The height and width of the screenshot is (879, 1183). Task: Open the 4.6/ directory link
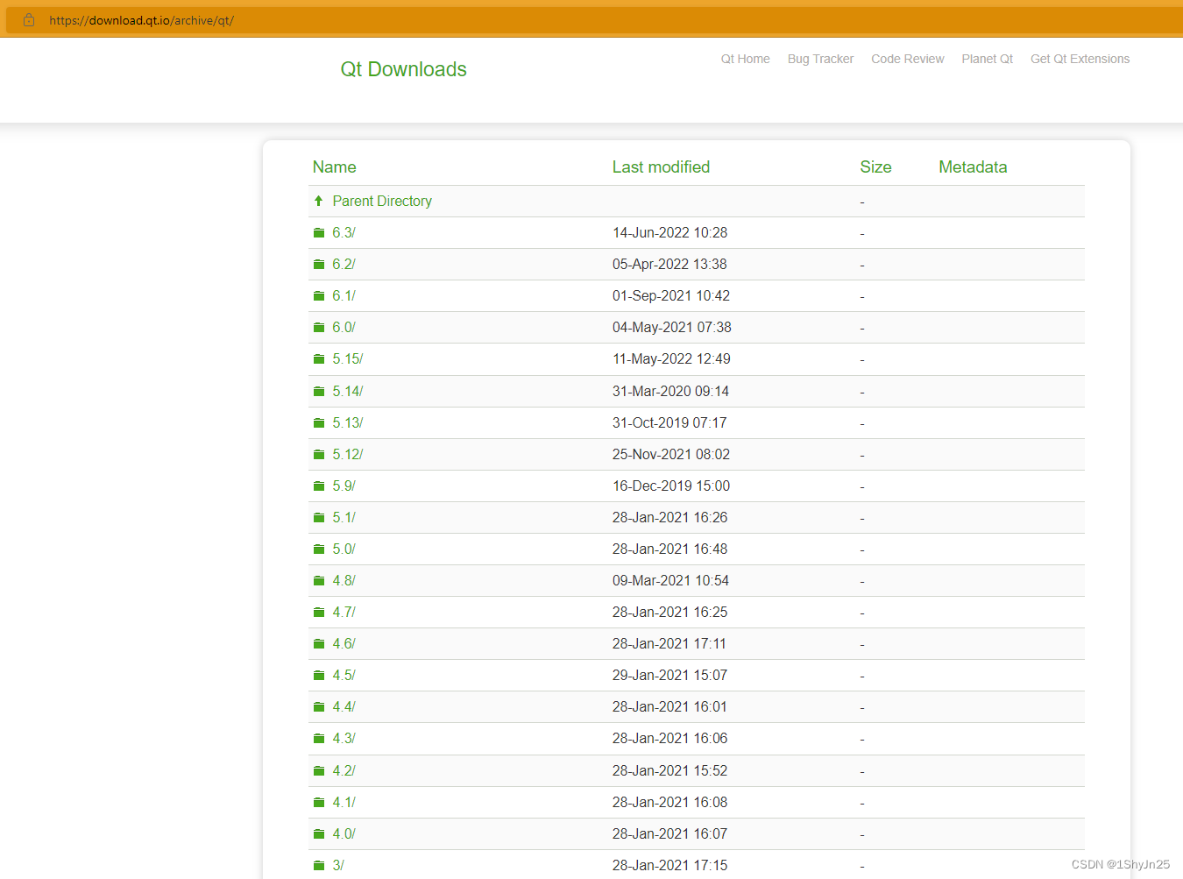[344, 643]
